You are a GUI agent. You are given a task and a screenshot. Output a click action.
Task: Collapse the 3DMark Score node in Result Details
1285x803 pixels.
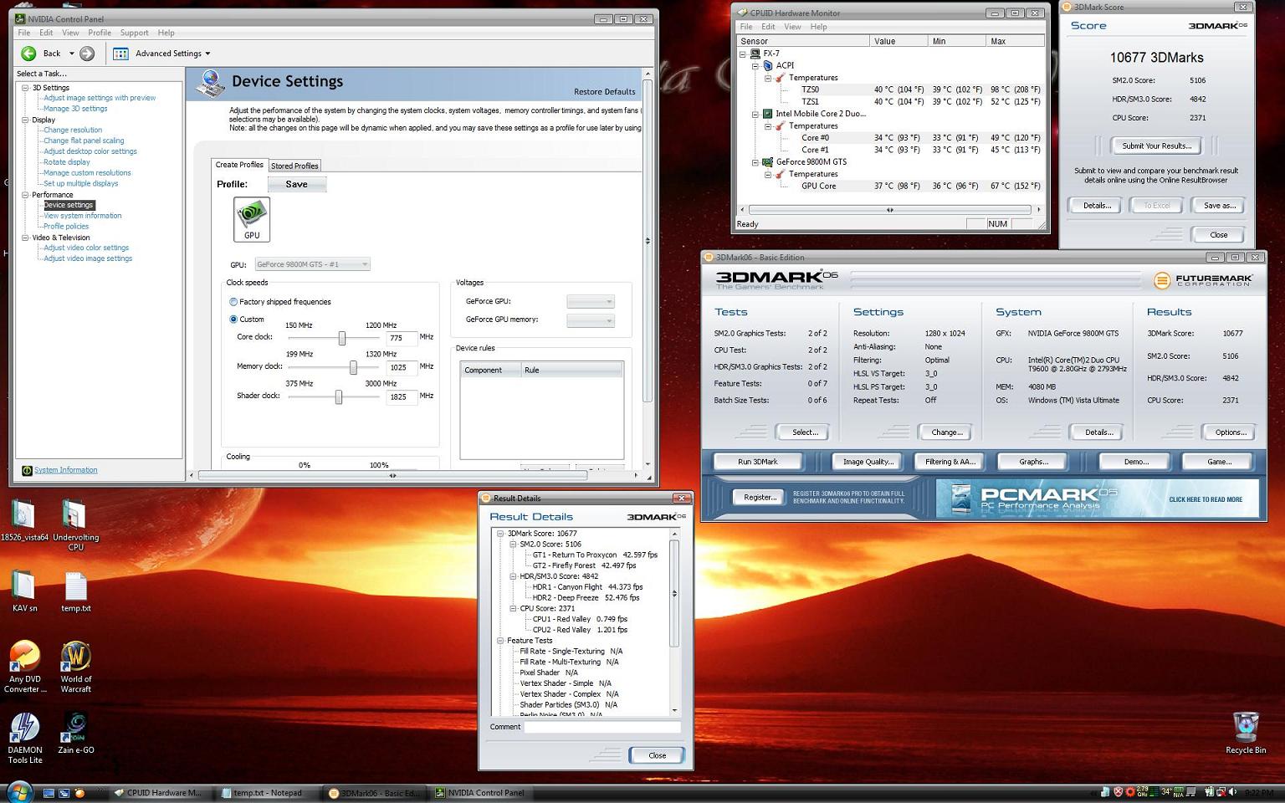pos(500,534)
